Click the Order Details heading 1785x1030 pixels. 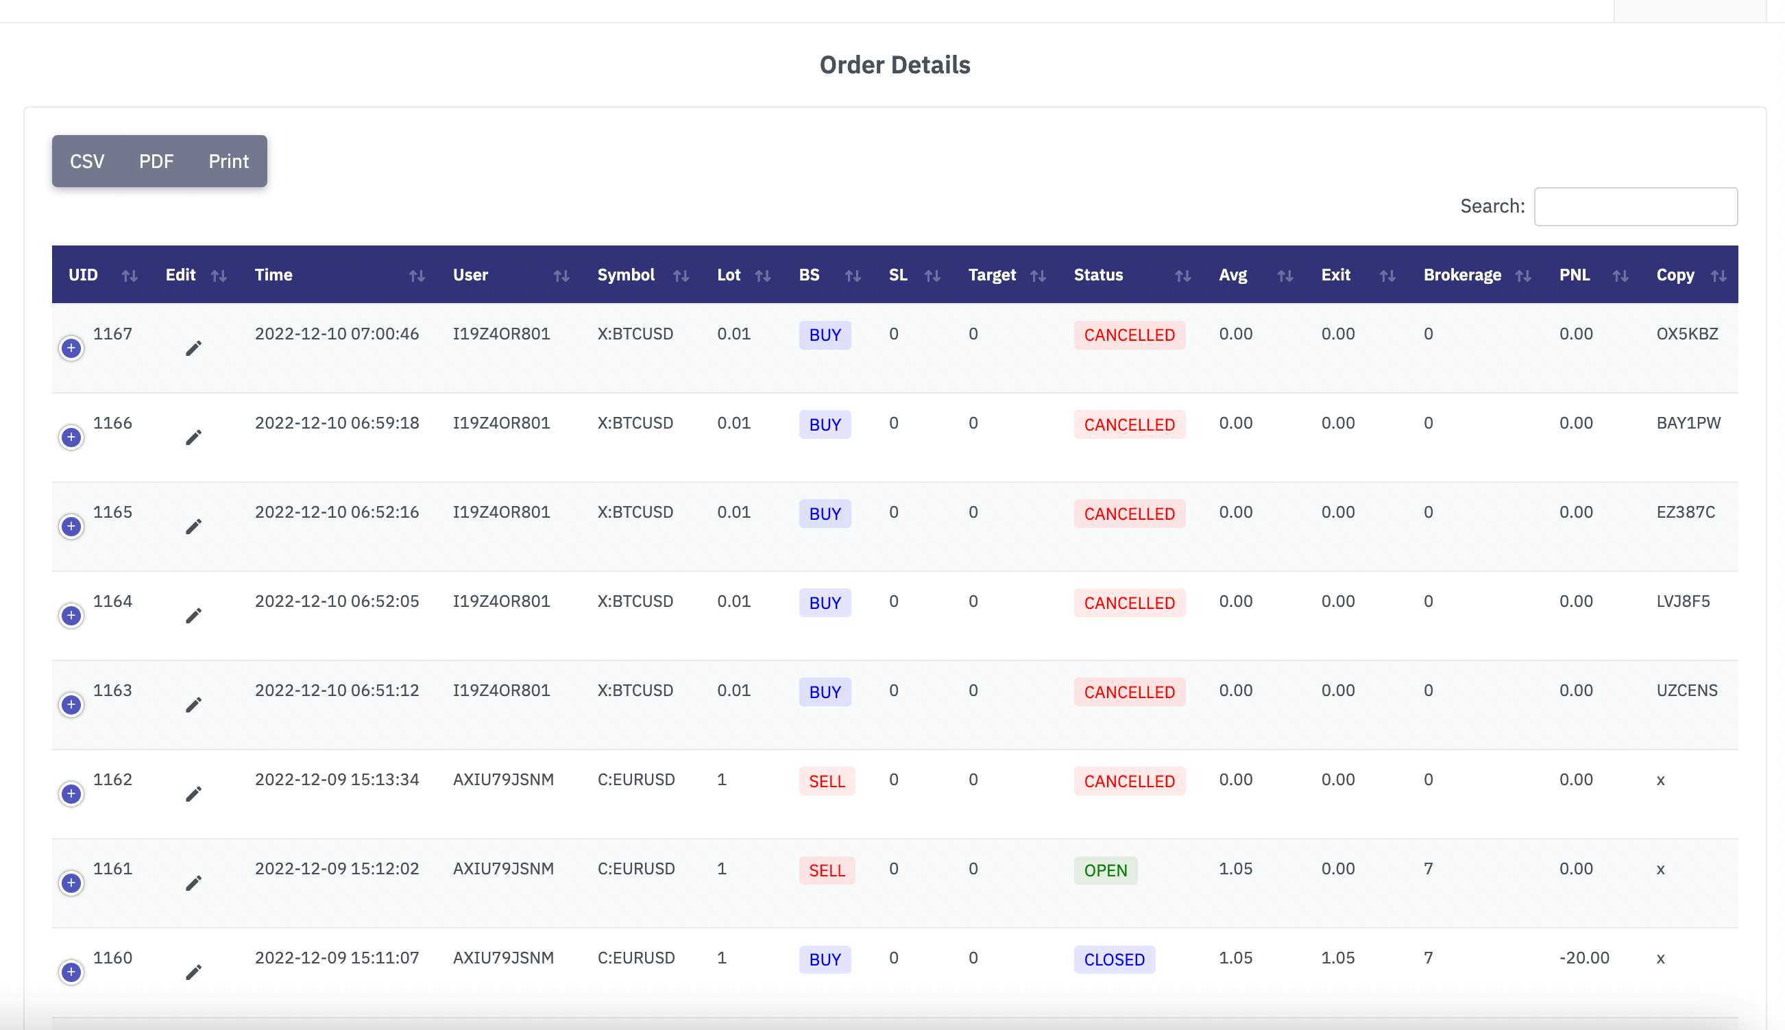[895, 65]
